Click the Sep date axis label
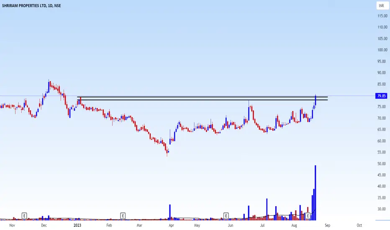The width and height of the screenshot is (390, 230). [327, 225]
